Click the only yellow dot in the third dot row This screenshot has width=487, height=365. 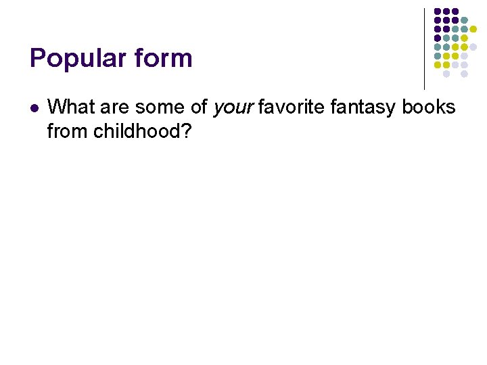tap(473, 29)
